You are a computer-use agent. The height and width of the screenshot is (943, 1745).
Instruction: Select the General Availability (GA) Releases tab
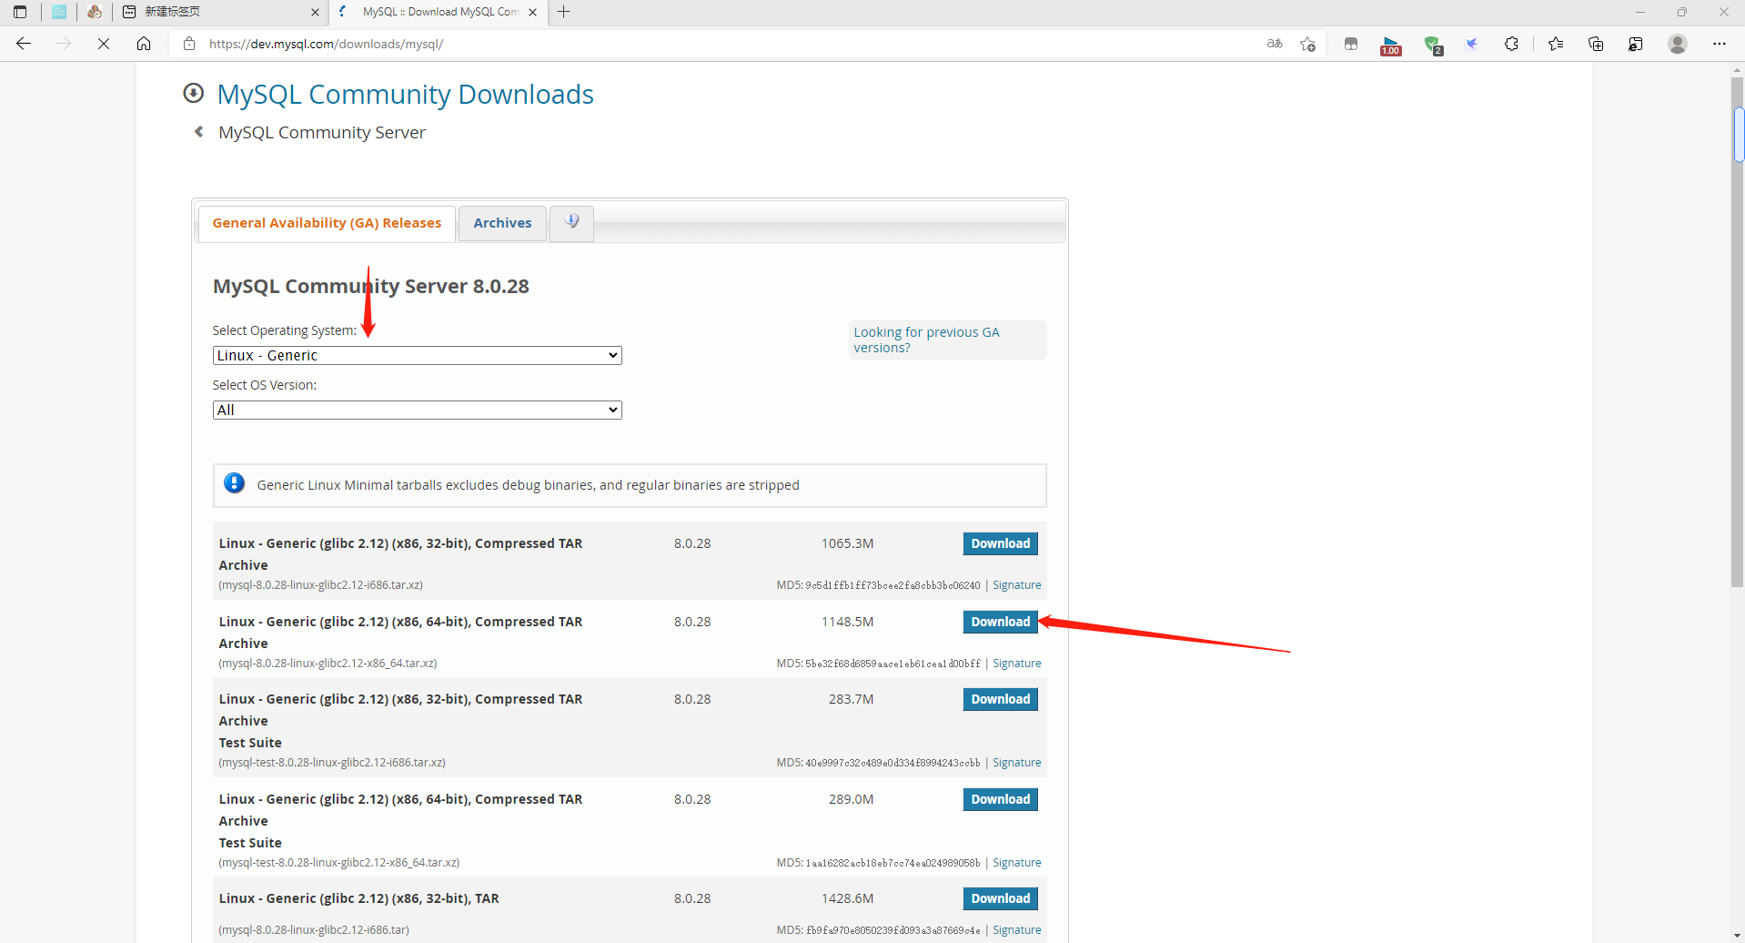click(x=327, y=223)
